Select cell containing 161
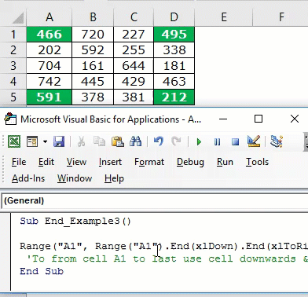Viewport: 308px width, 297px height. pos(93,66)
